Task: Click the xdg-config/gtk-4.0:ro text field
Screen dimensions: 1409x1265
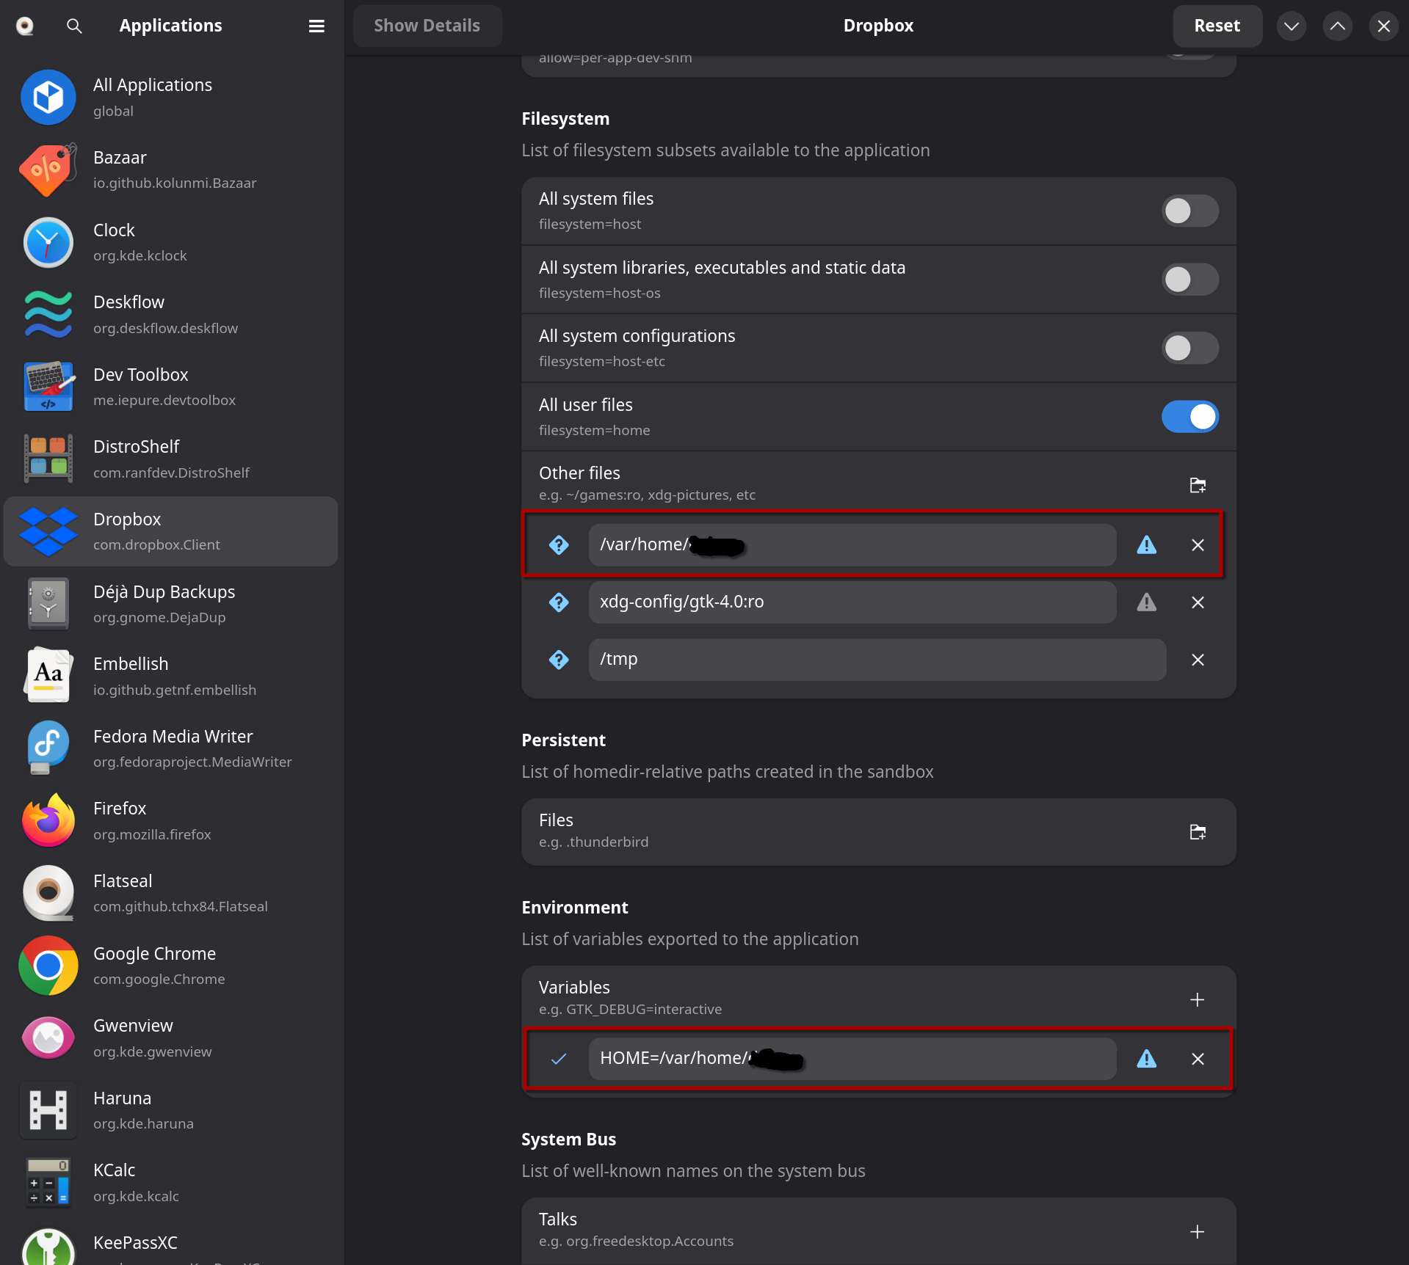Action: 852,602
